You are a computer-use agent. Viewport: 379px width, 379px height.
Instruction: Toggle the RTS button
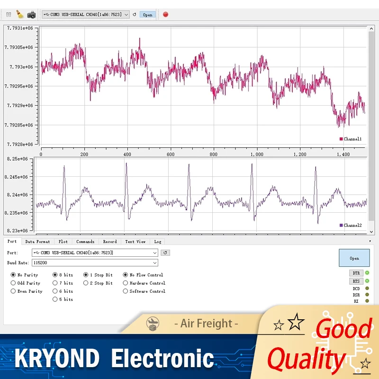pos(356,281)
